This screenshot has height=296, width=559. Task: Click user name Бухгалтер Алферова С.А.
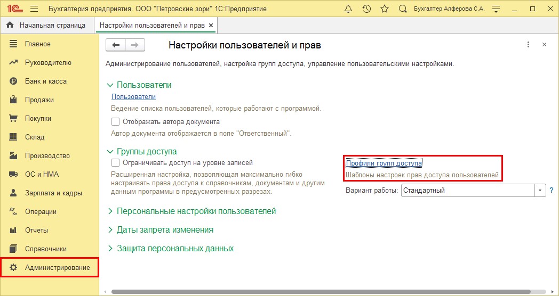pyautogui.click(x=449, y=9)
